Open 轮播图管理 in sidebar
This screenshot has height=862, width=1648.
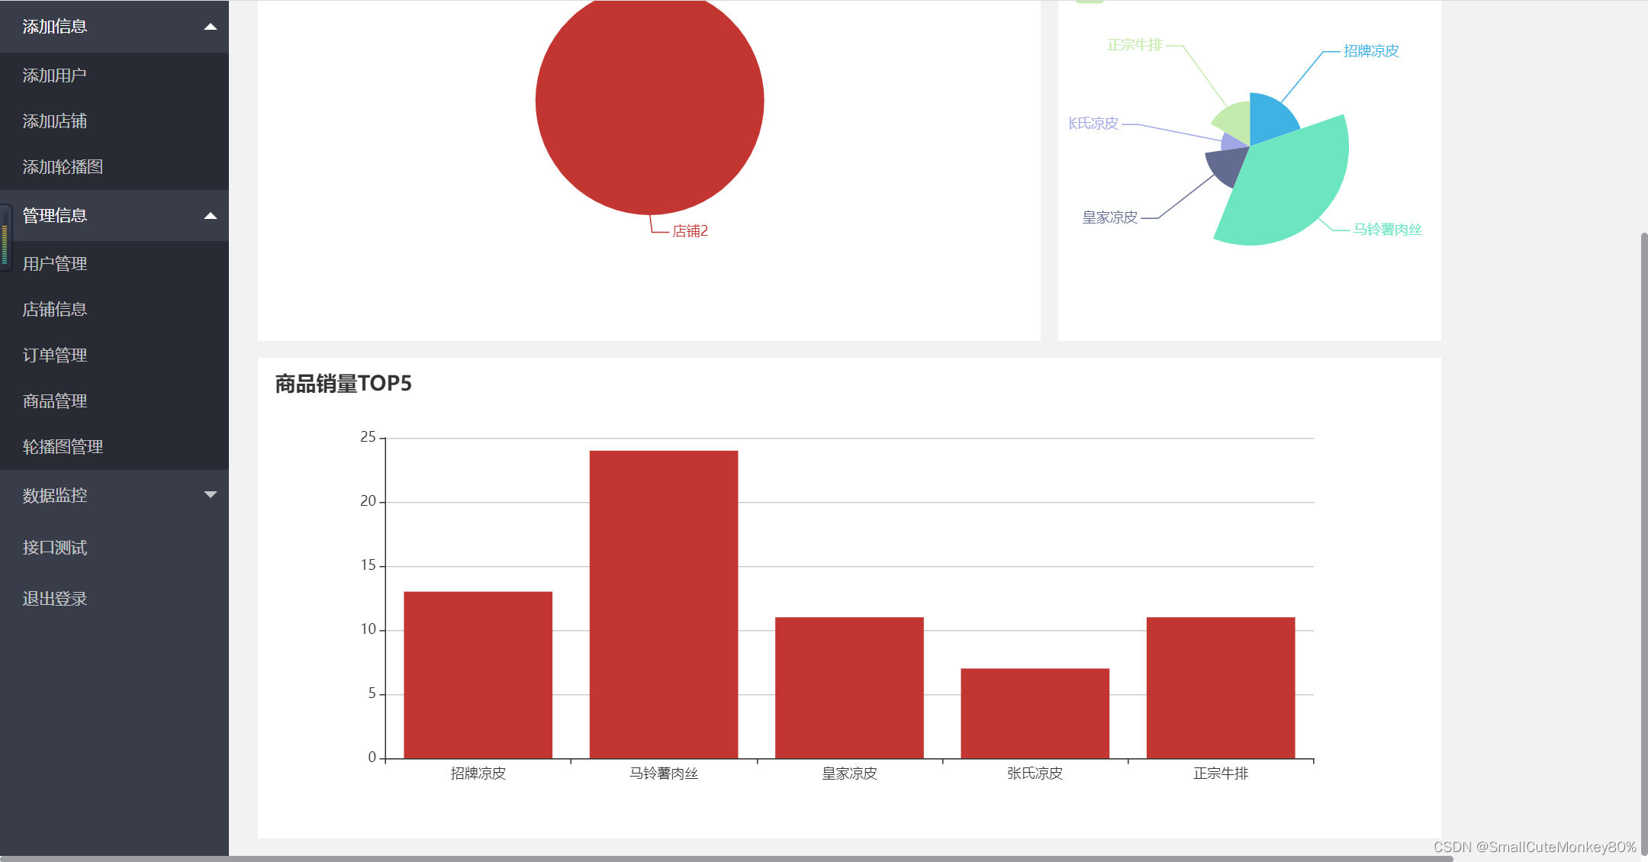(114, 447)
